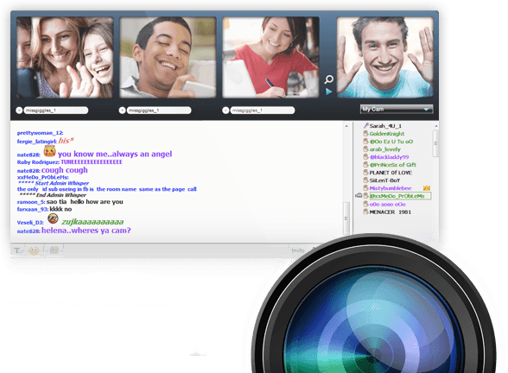
Task: Click the chat scrollbar thumb
Action: [346, 218]
